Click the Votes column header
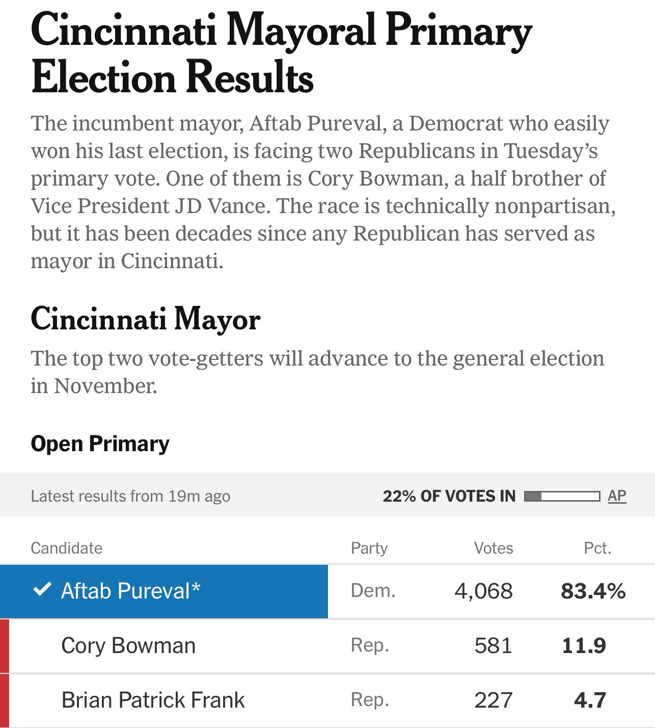Viewport: 655px width, 728px height. click(x=494, y=548)
